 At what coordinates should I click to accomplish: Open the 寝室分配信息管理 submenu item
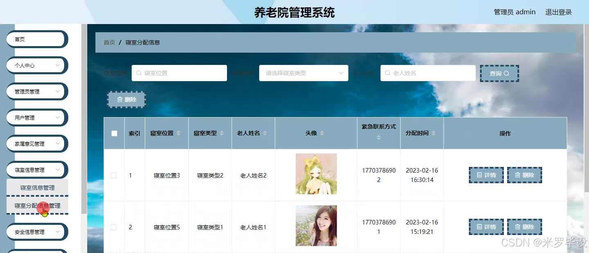pyautogui.click(x=37, y=206)
